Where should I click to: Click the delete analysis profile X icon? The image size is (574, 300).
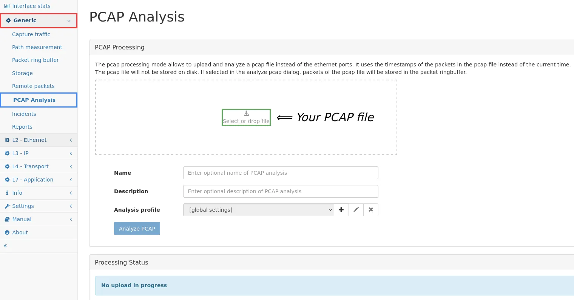coord(371,210)
